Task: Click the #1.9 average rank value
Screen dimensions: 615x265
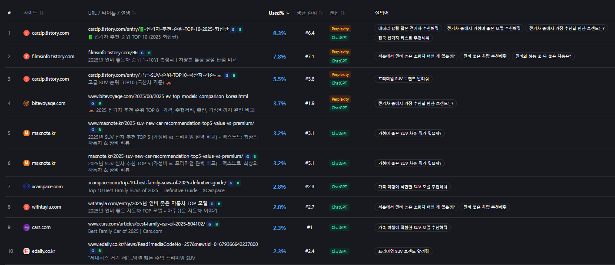Action: tap(309, 103)
